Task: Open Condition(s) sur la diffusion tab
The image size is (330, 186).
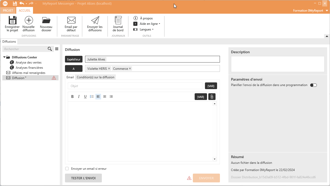Action: 95,77
